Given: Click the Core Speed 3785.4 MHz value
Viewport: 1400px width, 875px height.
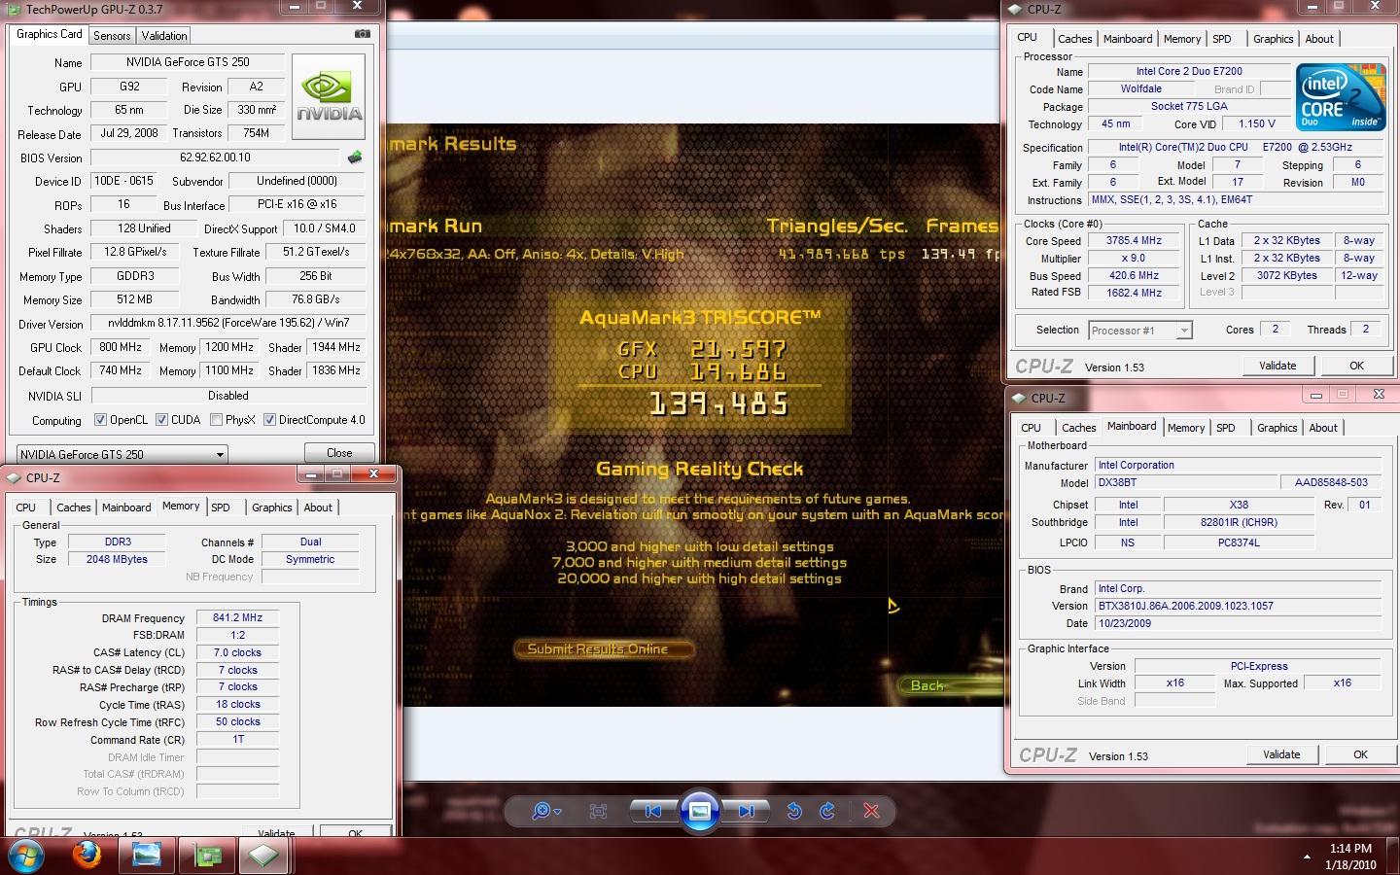Looking at the screenshot, I should pos(1134,241).
